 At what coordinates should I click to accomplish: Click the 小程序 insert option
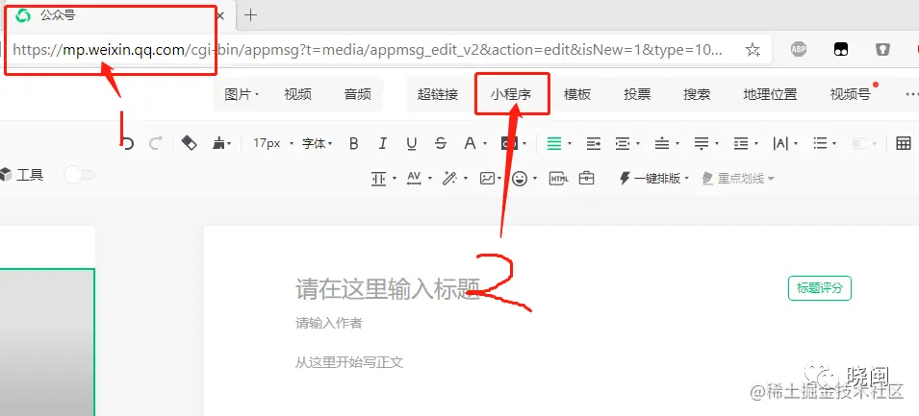pyautogui.click(x=511, y=94)
